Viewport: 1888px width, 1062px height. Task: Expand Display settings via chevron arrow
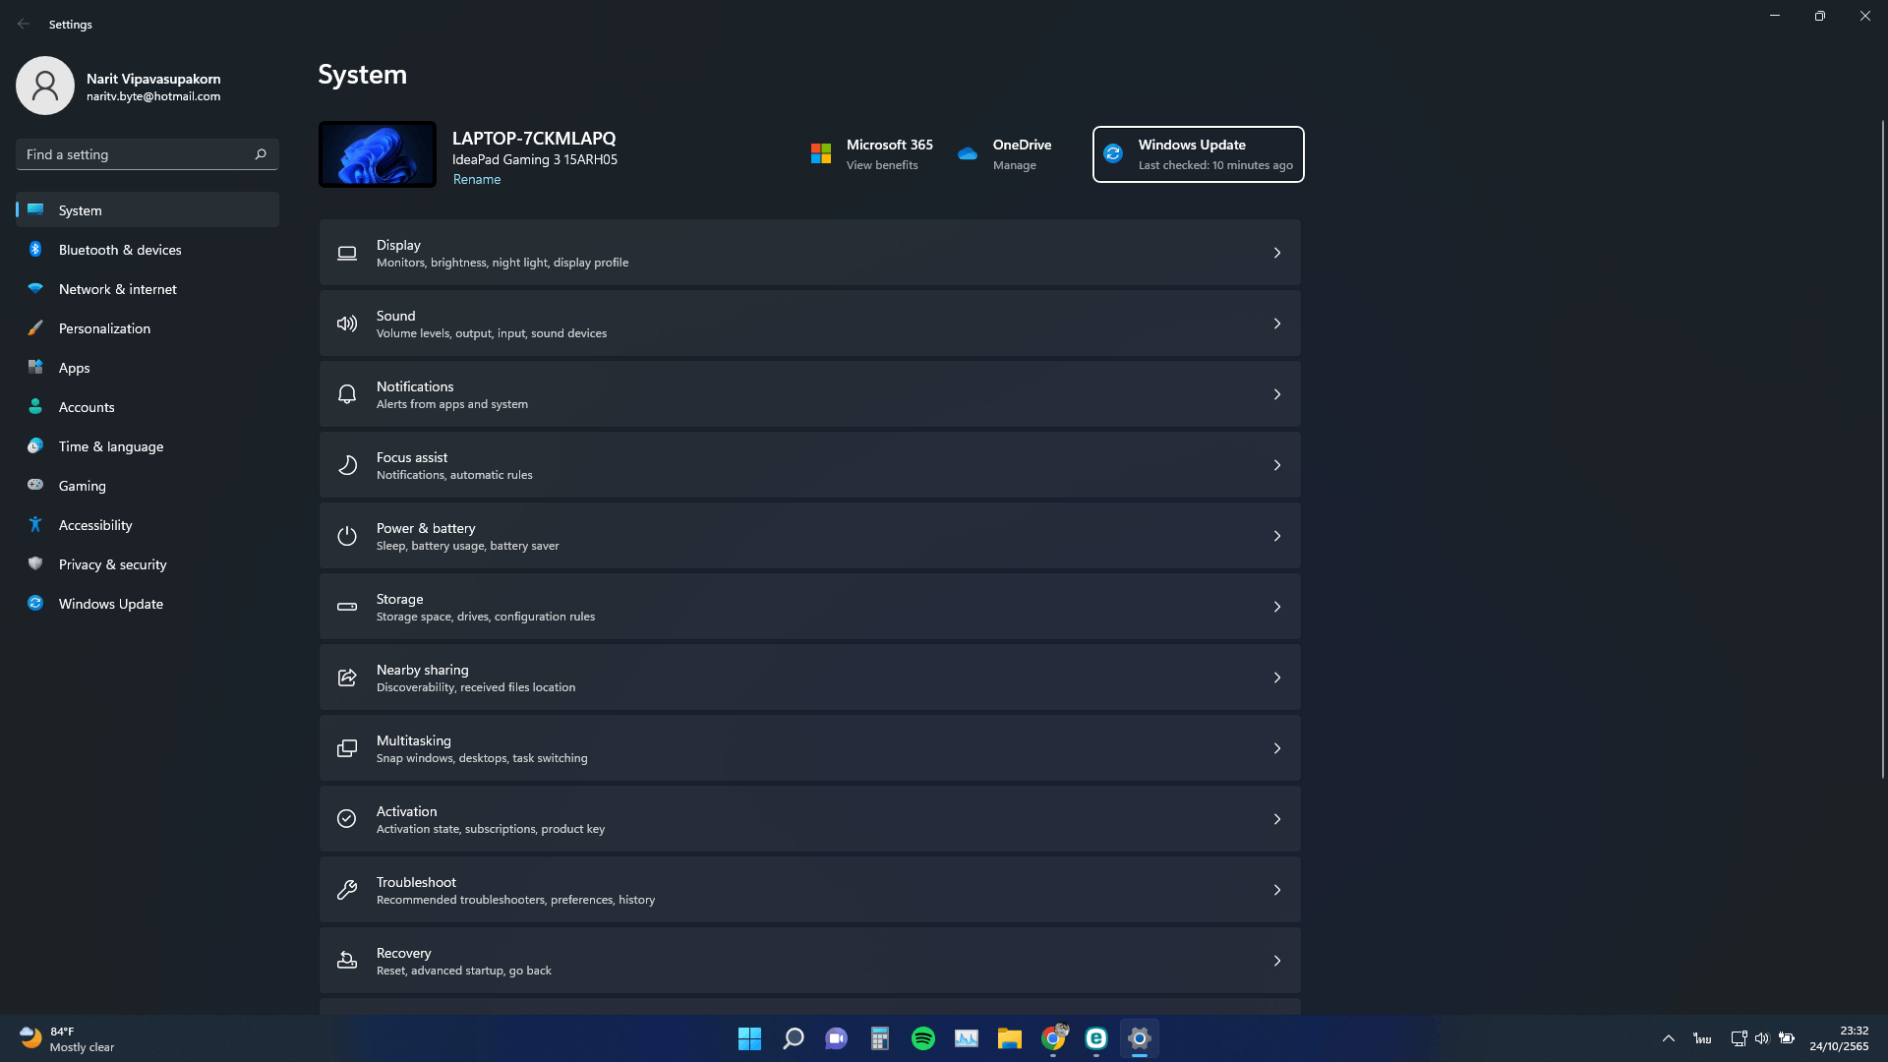pyautogui.click(x=1277, y=253)
